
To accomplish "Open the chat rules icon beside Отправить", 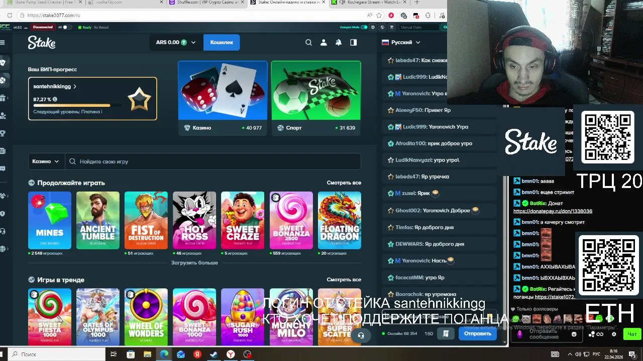I will pyautogui.click(x=446, y=333).
